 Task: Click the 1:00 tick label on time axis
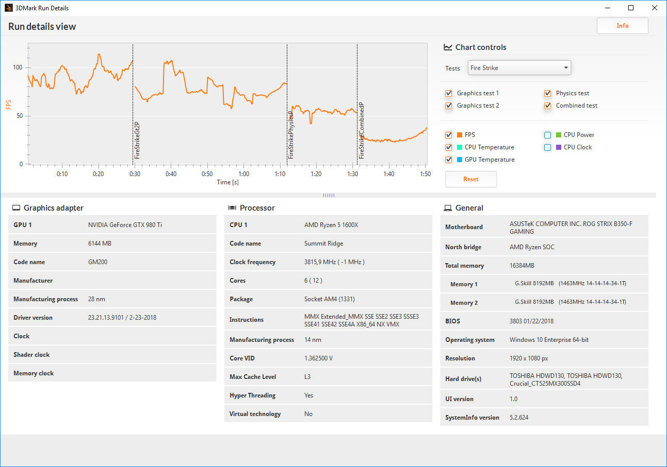pyautogui.click(x=243, y=174)
